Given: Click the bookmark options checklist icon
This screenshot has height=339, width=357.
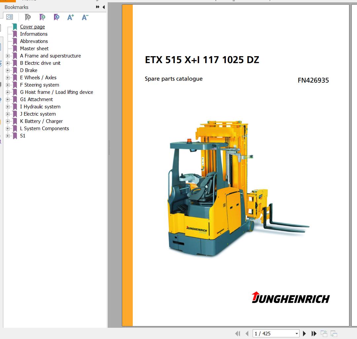Looking at the screenshot, I should pyautogui.click(x=10, y=17).
